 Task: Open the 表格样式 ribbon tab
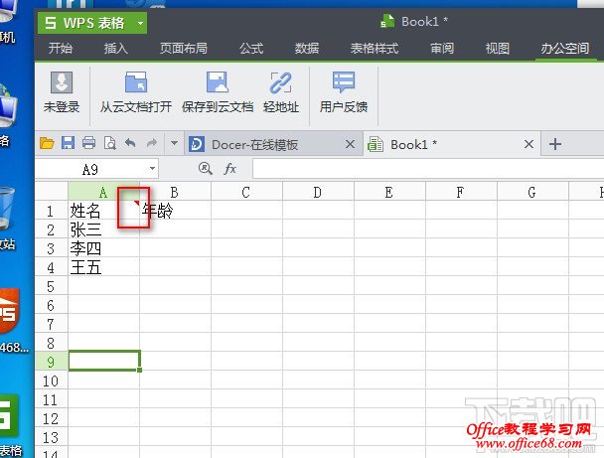pos(375,48)
